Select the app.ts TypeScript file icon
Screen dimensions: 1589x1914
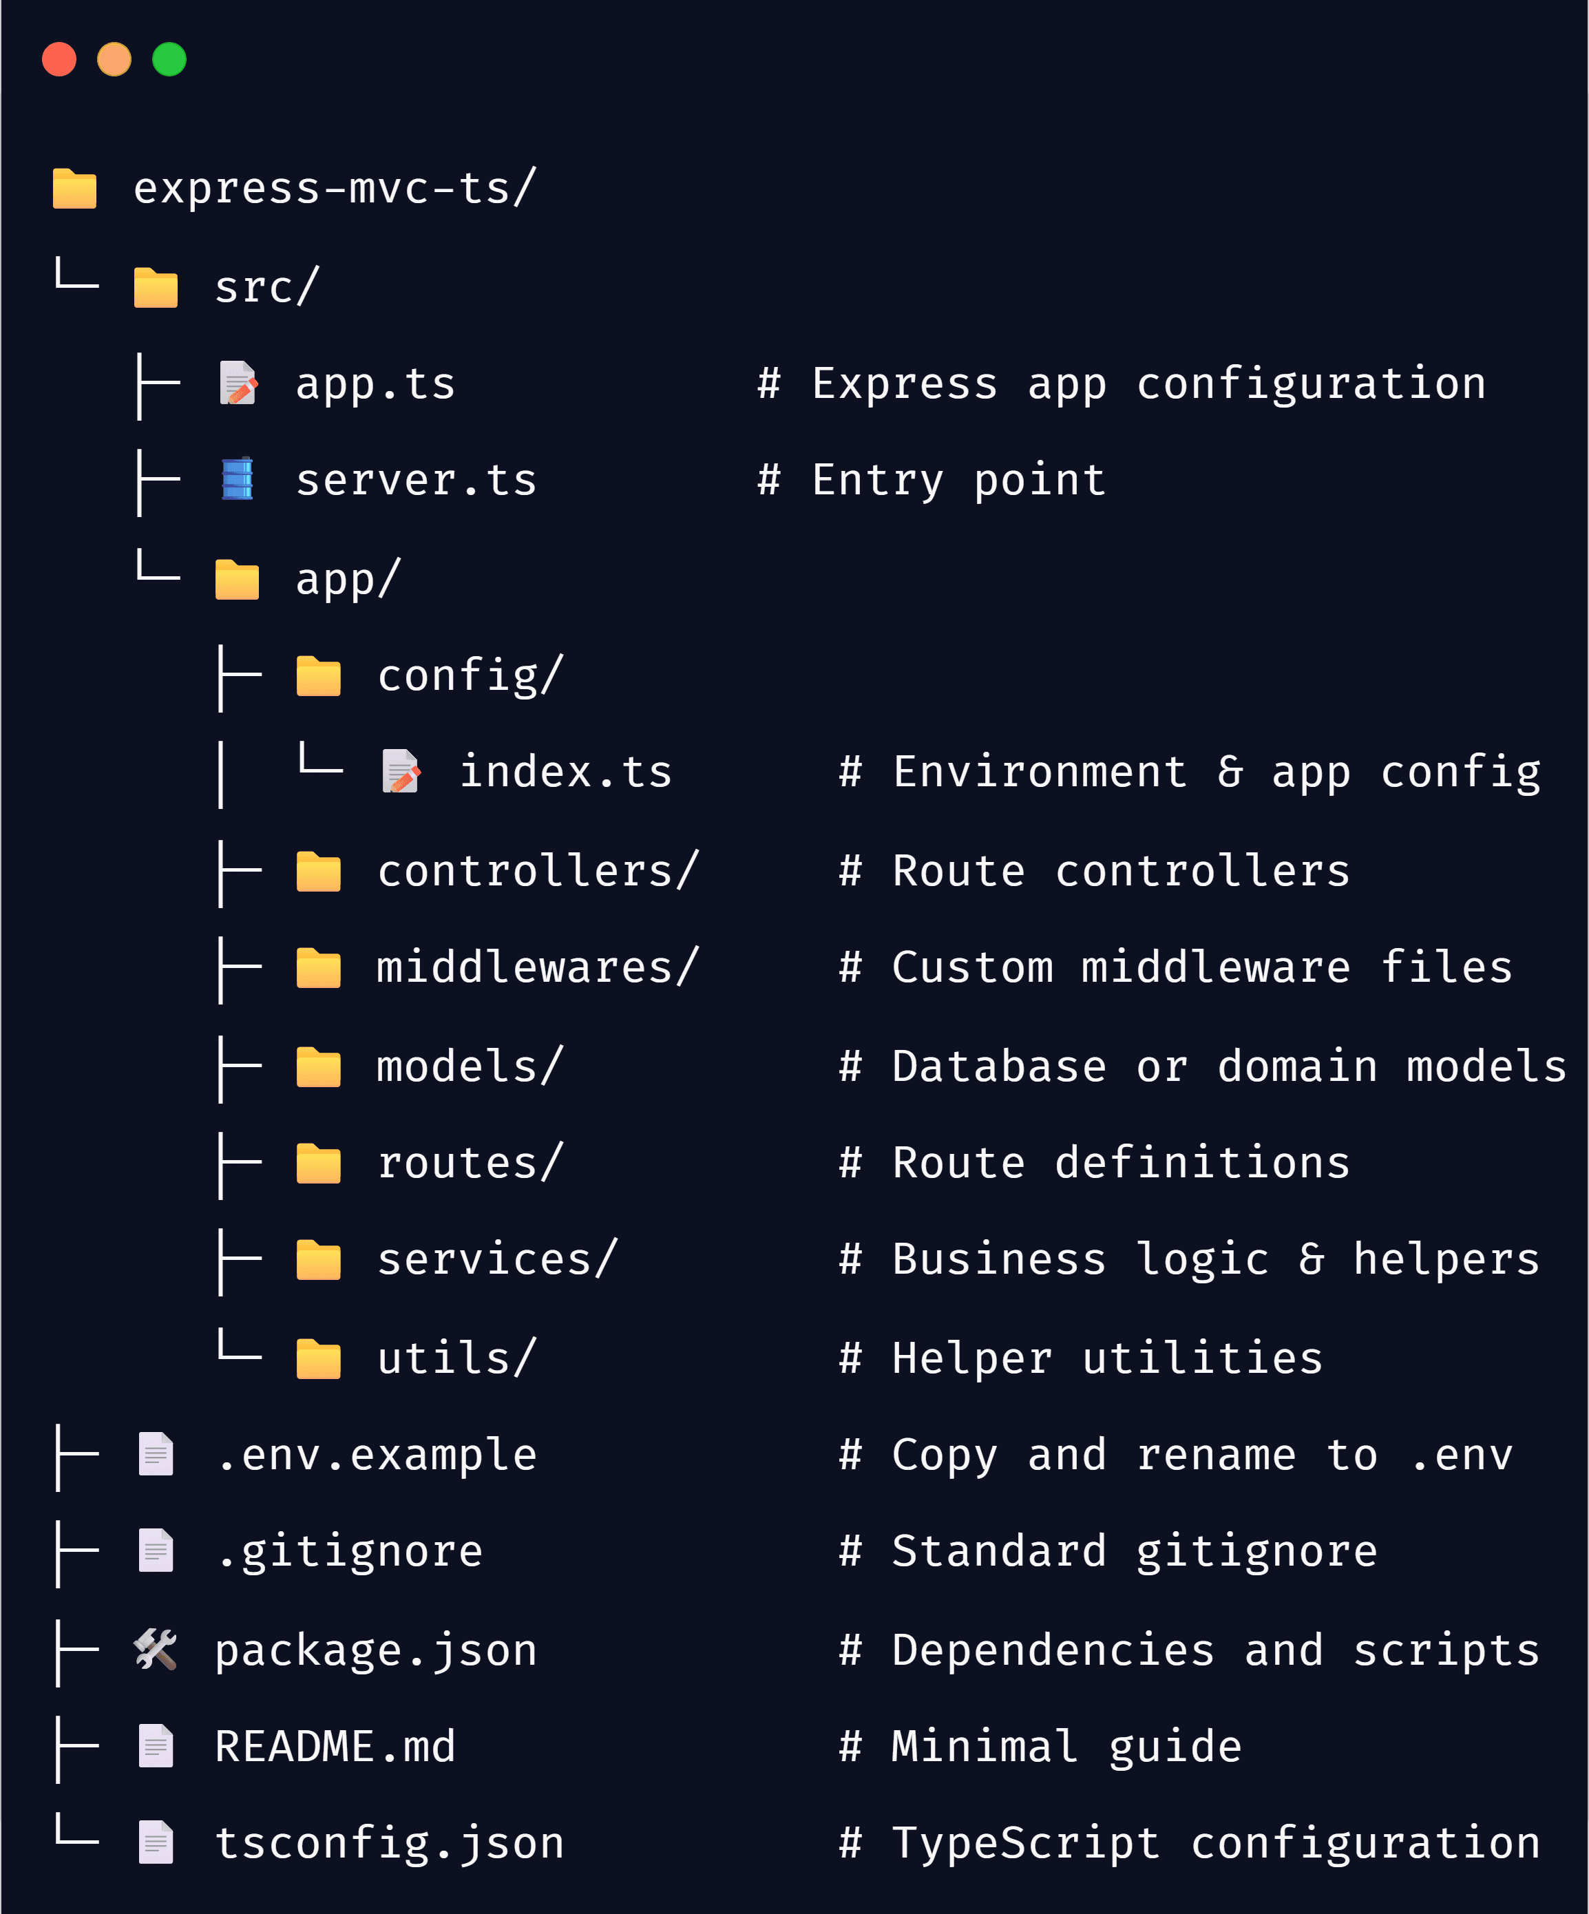click(x=235, y=383)
